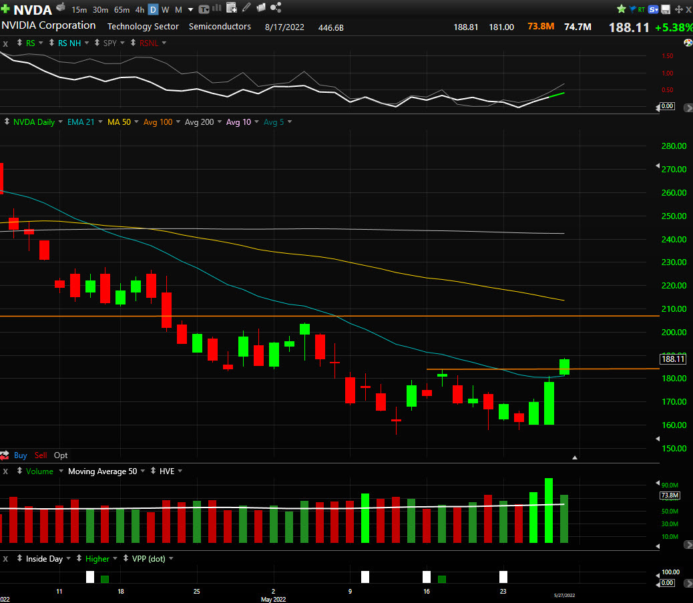Click reorder arrows beside Higher
The width and height of the screenshot is (693, 603).
coord(79,558)
